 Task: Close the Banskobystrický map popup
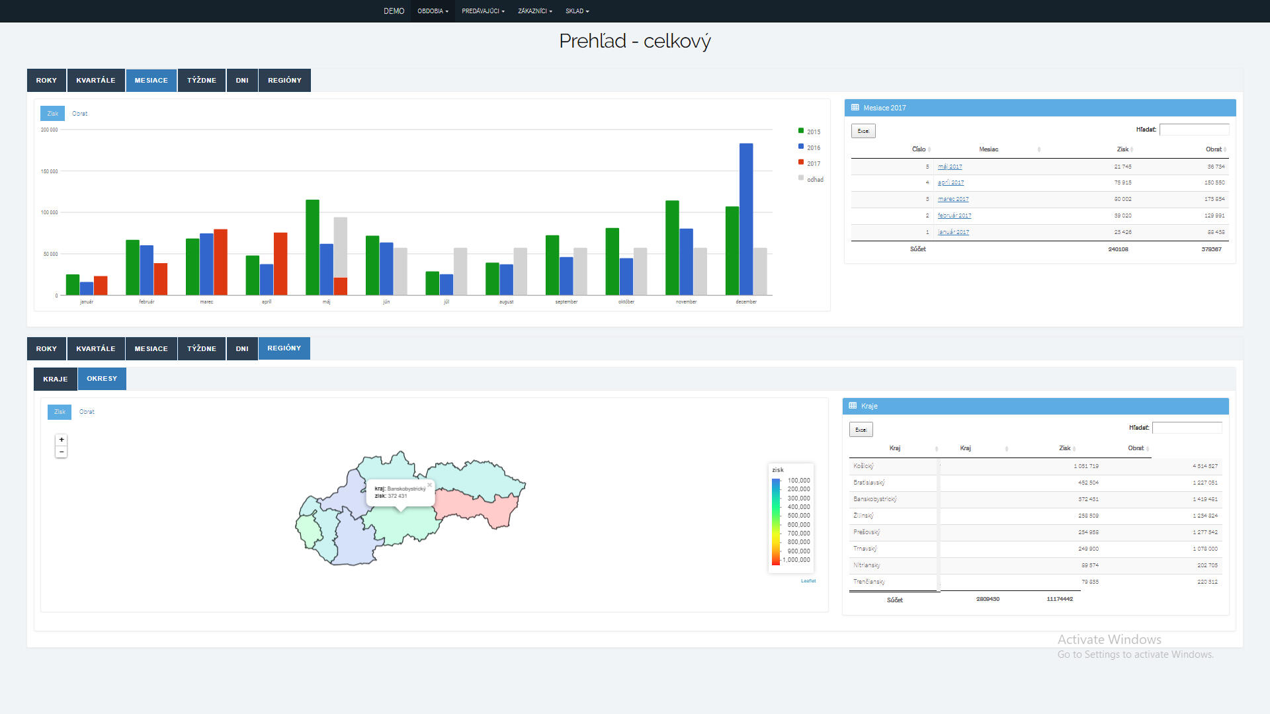[x=429, y=485]
